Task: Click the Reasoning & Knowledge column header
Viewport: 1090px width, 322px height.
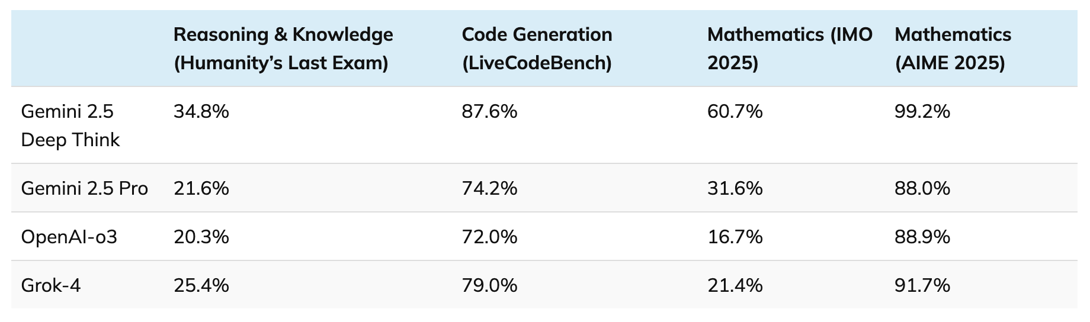Action: tap(283, 49)
